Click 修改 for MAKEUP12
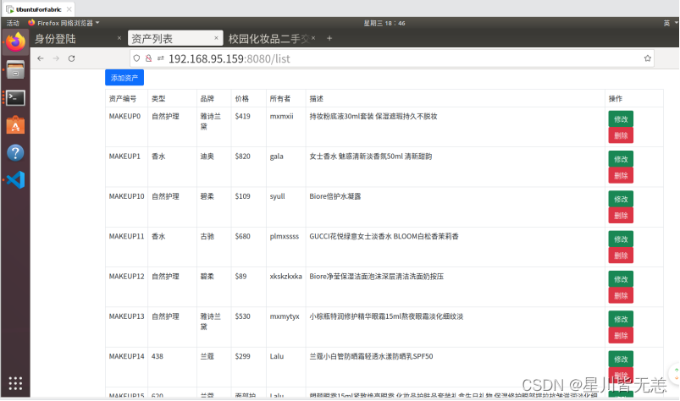This screenshot has width=680, height=401. point(621,279)
